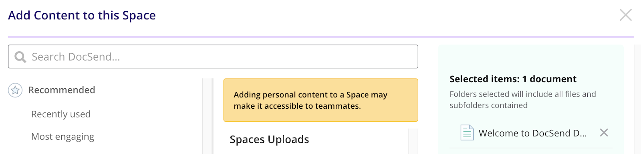The height and width of the screenshot is (154, 641).
Task: Select the Welcome to DocSend D... item name
Action: (532, 133)
